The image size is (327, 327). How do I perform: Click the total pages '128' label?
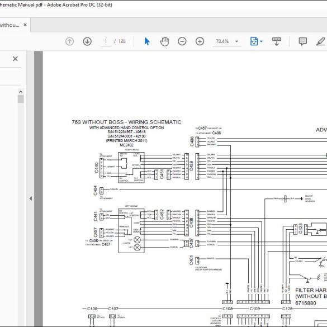click(122, 41)
